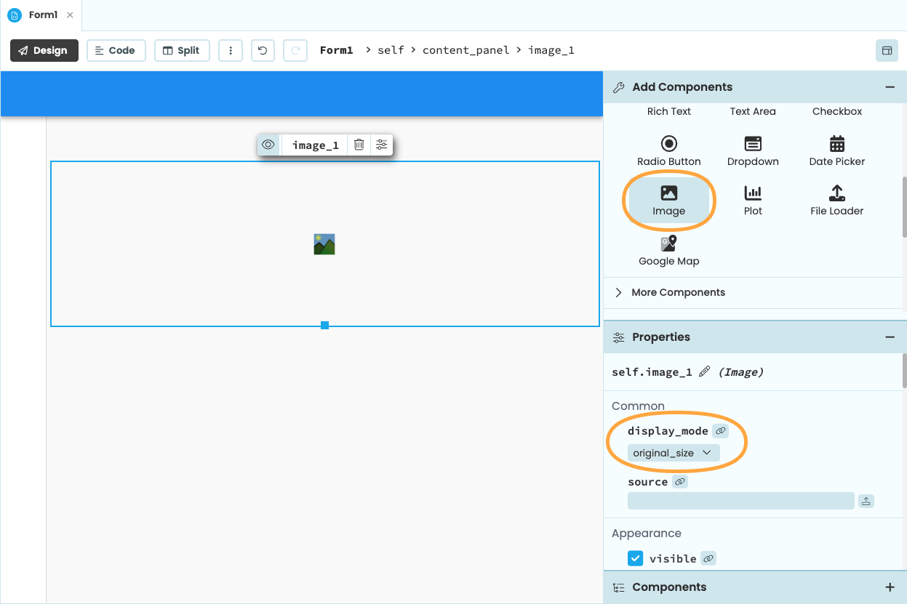Click the Split view button
This screenshot has height=604, width=907.
pyautogui.click(x=182, y=50)
